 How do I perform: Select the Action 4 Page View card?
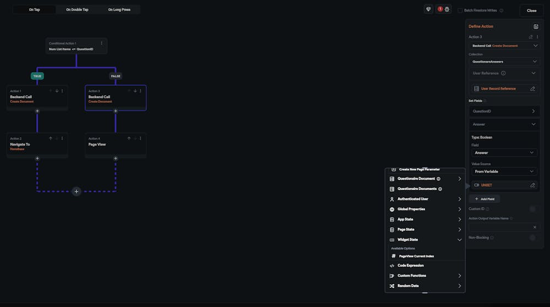(116, 144)
